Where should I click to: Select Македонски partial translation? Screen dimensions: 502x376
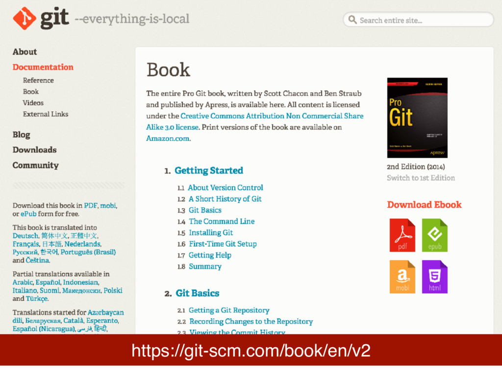pyautogui.click(x=81, y=291)
